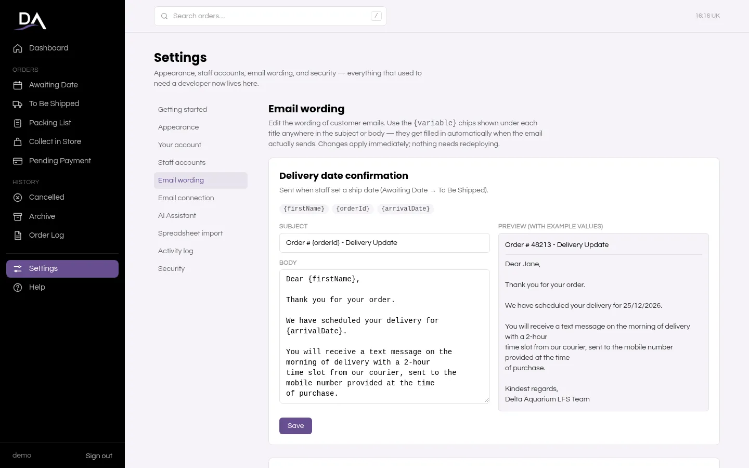
Task: Open the Dashboard page
Action: (x=62, y=48)
